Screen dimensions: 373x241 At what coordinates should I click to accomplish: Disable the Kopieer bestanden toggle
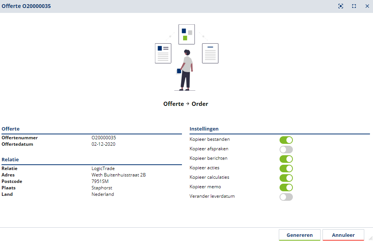286,140
